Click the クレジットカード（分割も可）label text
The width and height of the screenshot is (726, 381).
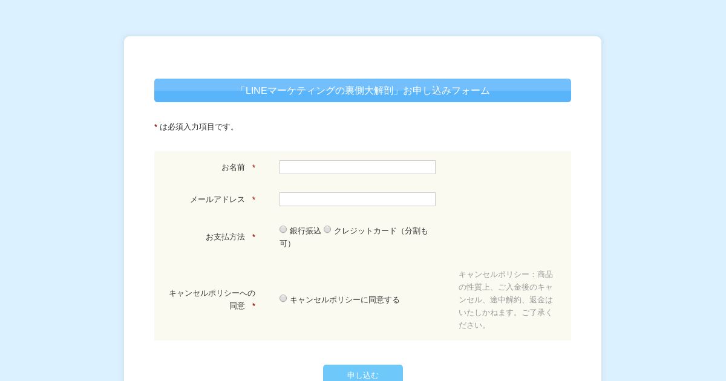(x=354, y=237)
